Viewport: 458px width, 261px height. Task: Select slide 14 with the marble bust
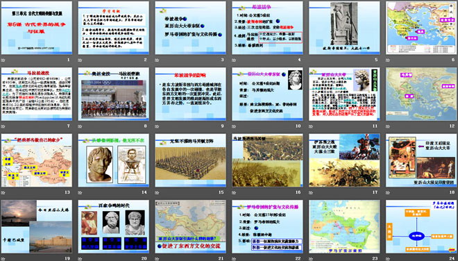(114, 160)
